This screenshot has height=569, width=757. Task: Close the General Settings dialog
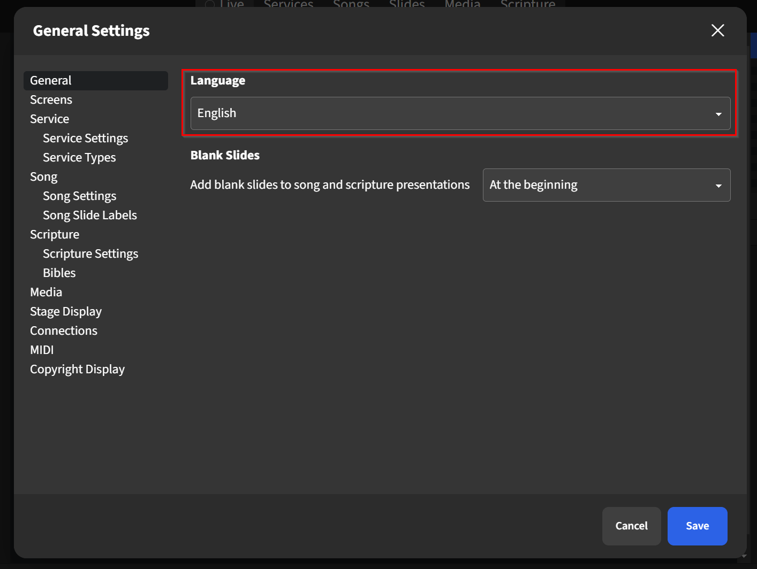(x=717, y=30)
